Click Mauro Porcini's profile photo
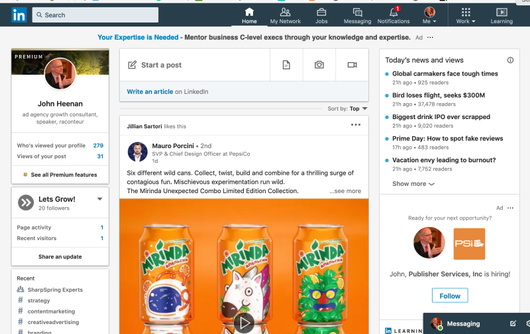Viewport: 530px width, 334px height. click(138, 152)
